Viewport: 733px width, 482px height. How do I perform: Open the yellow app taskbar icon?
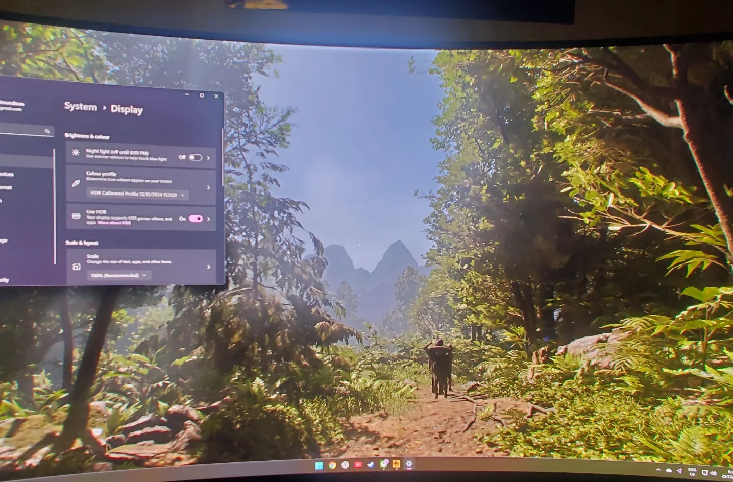[x=397, y=464]
